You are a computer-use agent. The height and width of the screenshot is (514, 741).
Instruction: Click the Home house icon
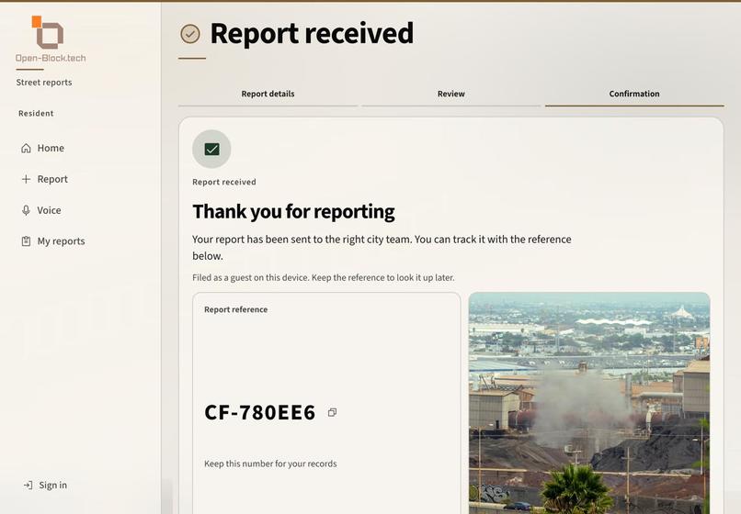click(x=26, y=148)
